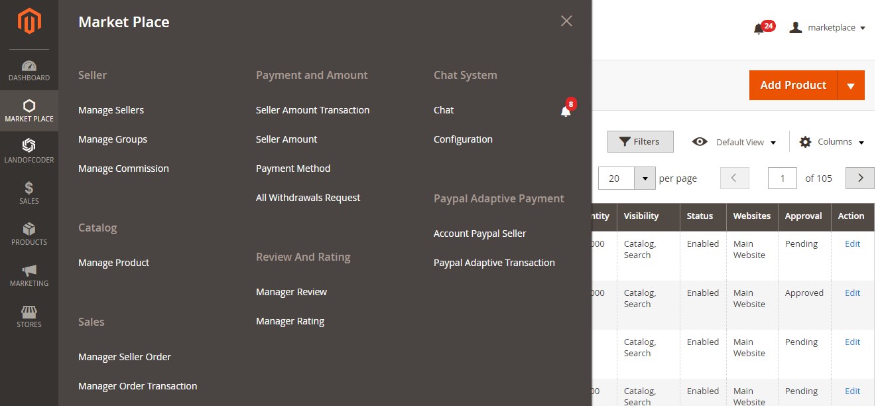Open the Marketing megaphone icon

pyautogui.click(x=29, y=271)
